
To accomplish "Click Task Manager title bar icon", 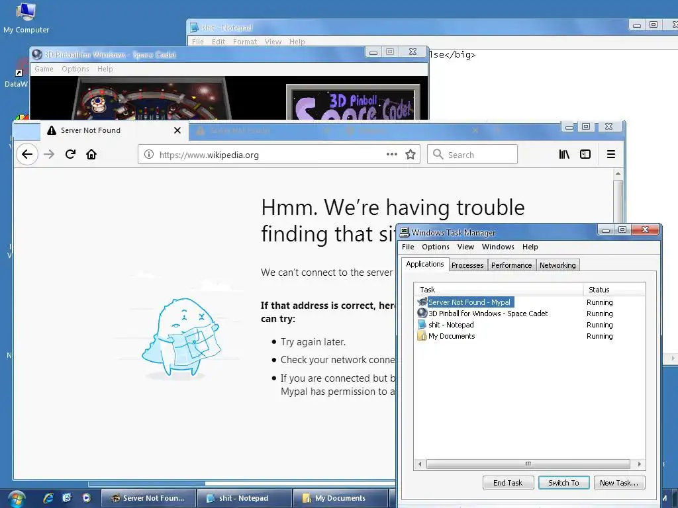I will click(x=405, y=232).
